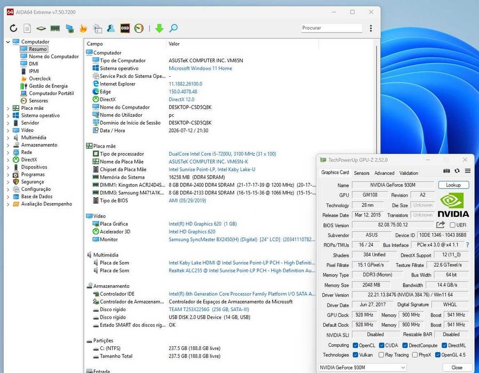The image size is (479, 373).
Task: Switch to the Validation tab in GPU-Z
Action: point(409,173)
